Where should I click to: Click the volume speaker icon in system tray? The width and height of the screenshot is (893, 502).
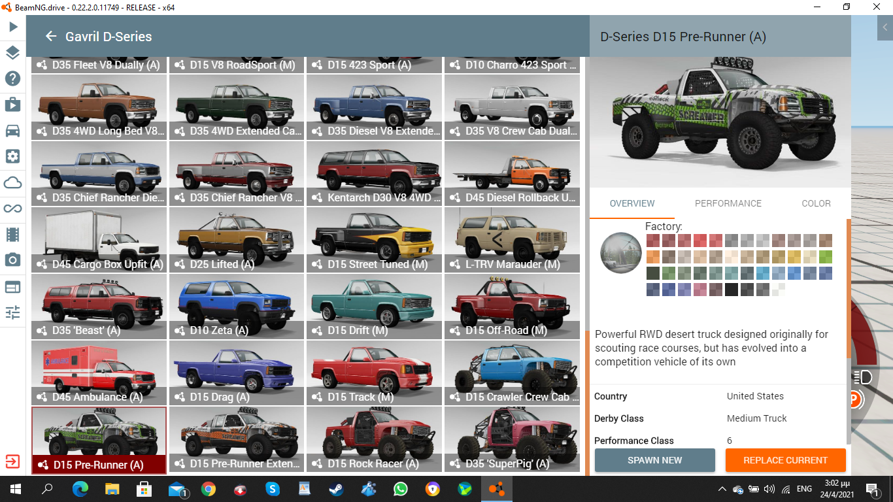[769, 488]
